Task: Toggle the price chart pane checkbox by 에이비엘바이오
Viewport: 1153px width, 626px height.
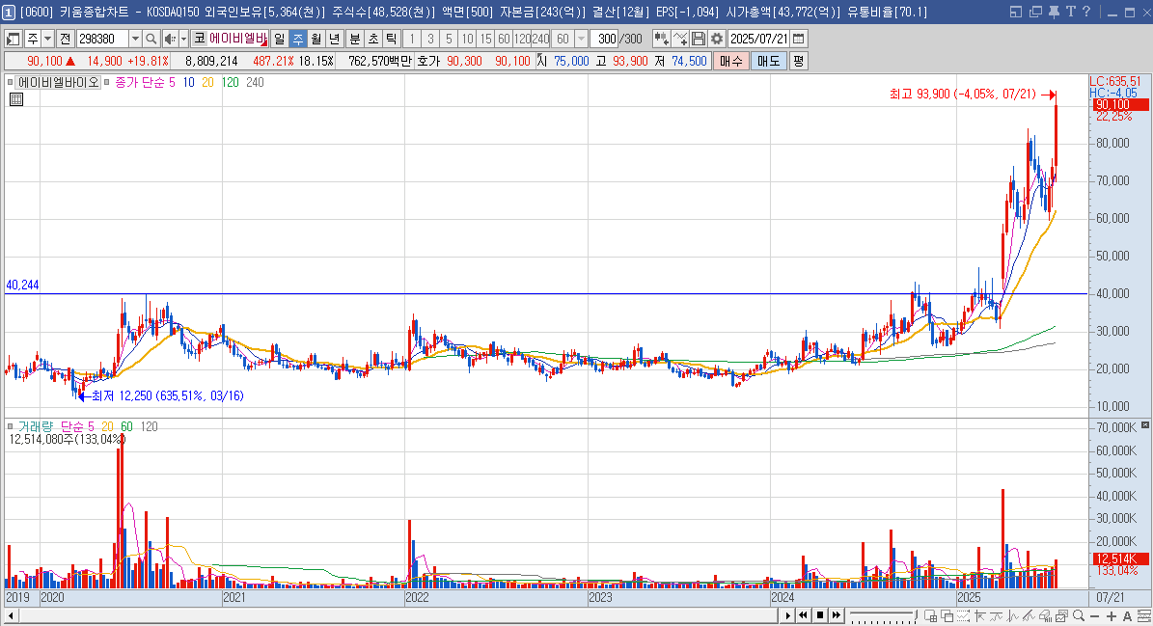Action: 11,82
